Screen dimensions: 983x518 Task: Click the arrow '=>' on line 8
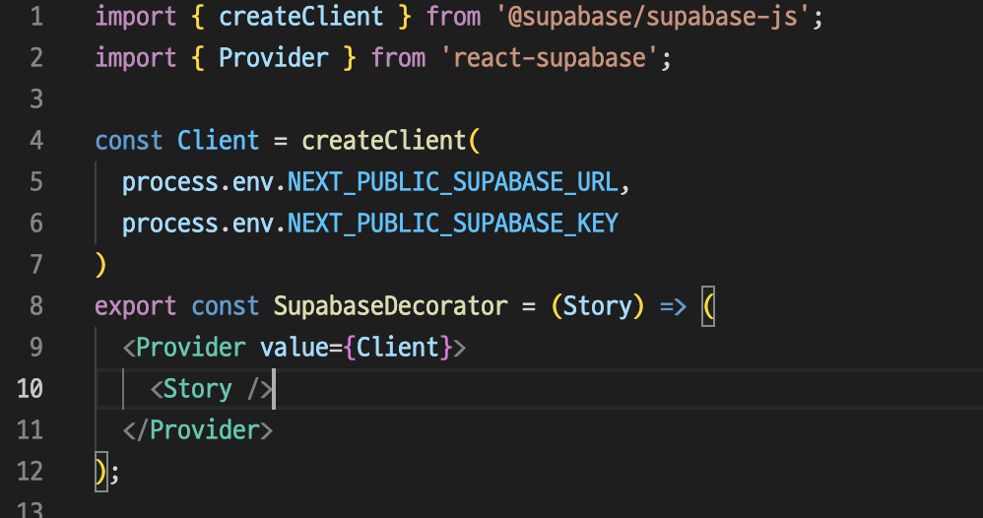point(674,306)
